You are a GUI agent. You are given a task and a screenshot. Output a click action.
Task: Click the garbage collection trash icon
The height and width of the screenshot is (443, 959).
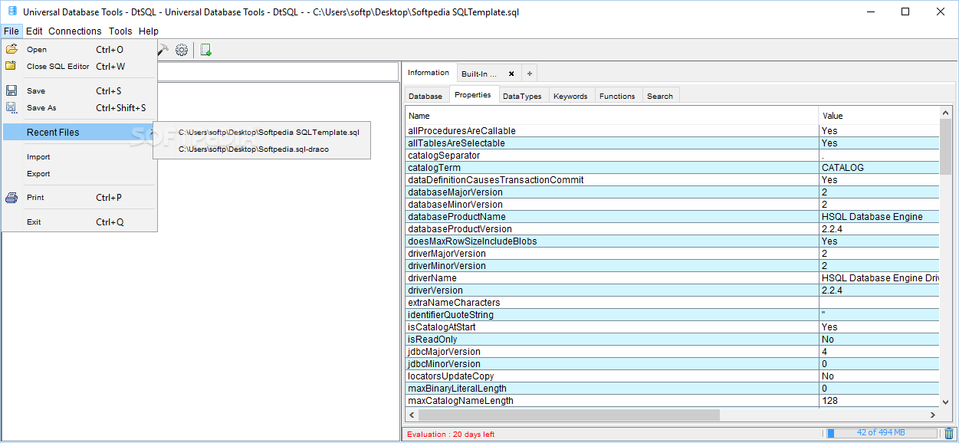click(x=949, y=433)
